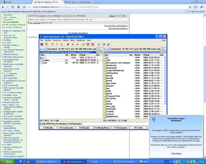Select readme file in left panel
The height and width of the screenshot is (164, 206).
(x=71, y=60)
